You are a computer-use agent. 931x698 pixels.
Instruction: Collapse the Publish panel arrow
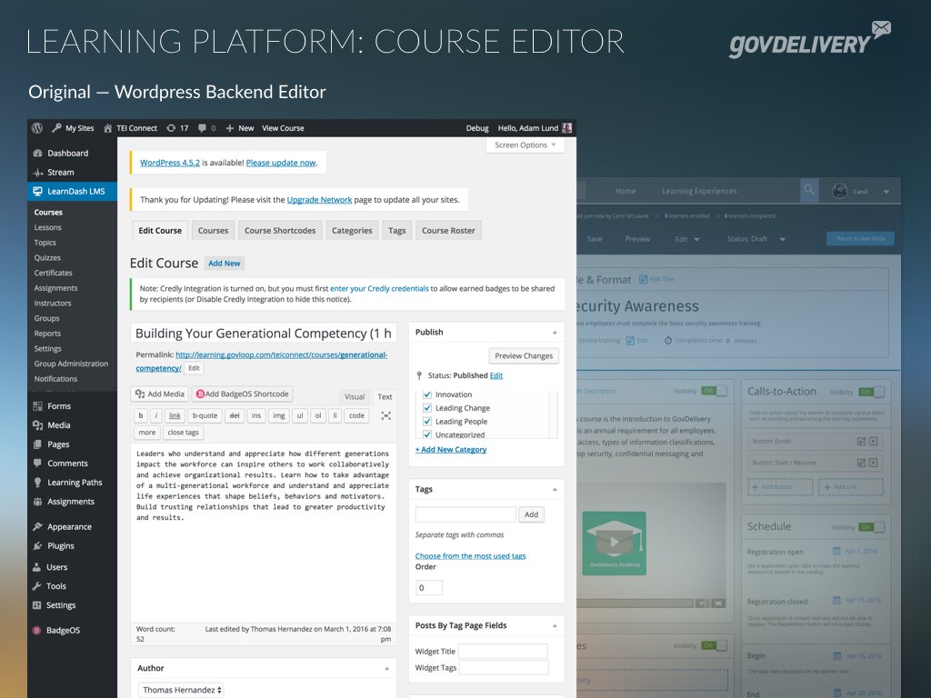tap(555, 332)
